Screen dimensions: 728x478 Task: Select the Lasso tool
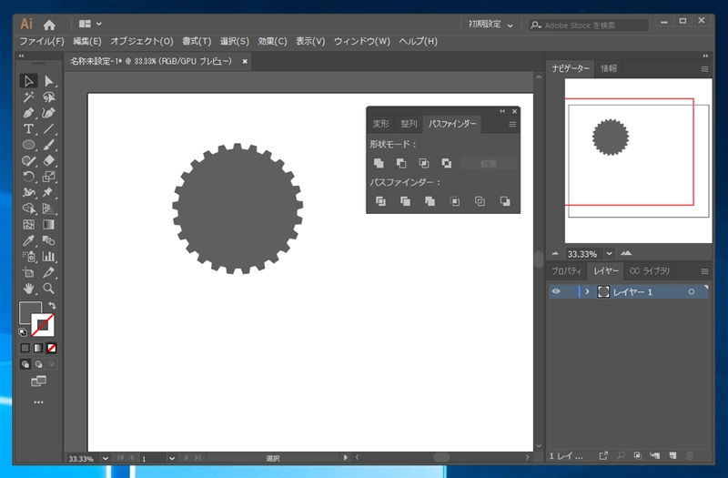coord(48,97)
